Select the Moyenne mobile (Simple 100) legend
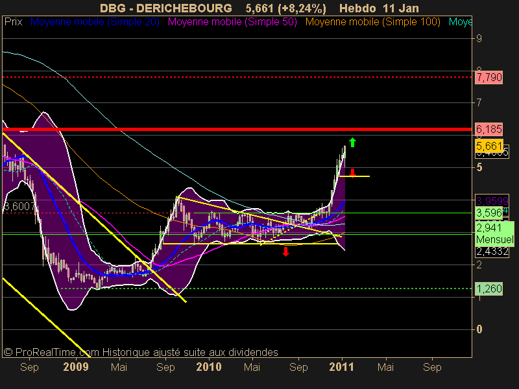 pyautogui.click(x=372, y=22)
